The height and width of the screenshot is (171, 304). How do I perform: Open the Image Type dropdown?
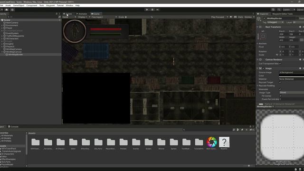coord(291,93)
